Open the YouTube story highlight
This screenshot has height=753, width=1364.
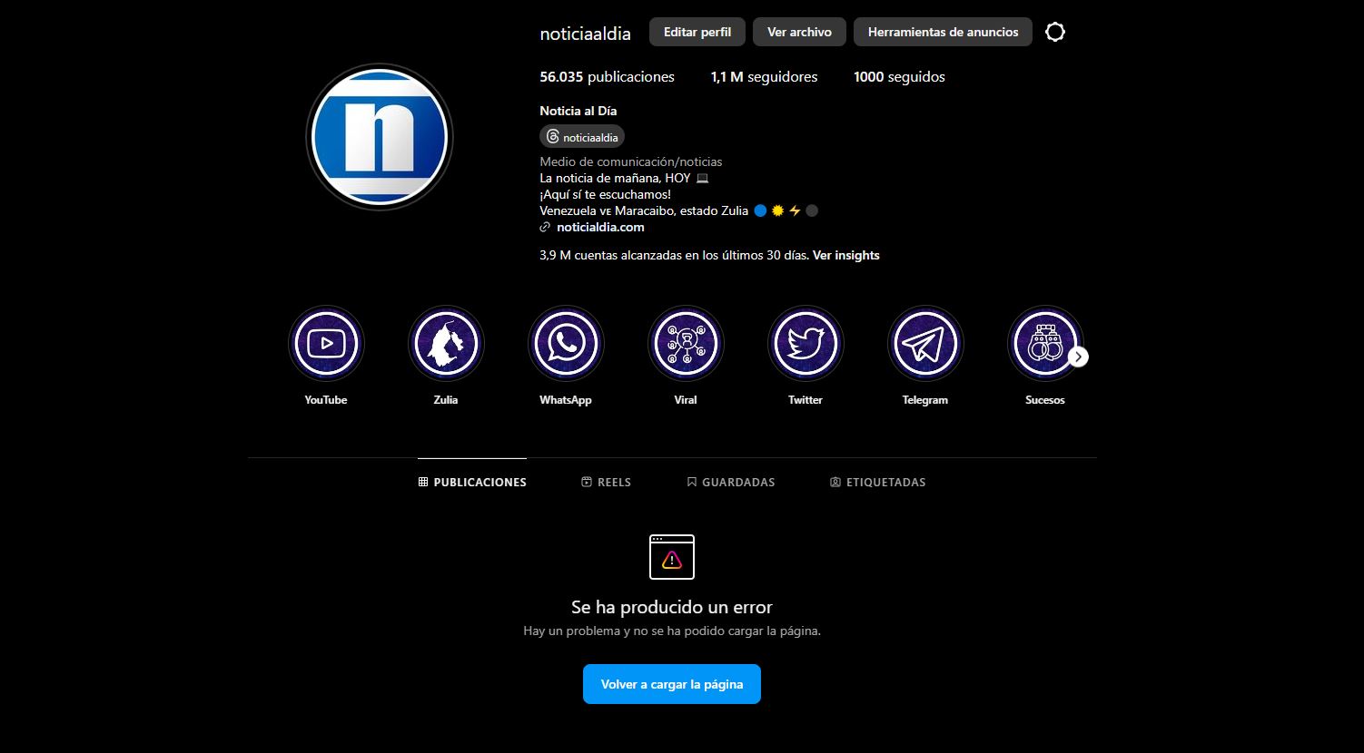pyautogui.click(x=326, y=343)
